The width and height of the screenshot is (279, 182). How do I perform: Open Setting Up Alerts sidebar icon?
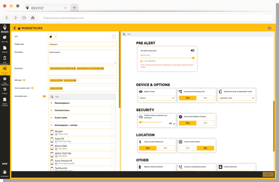pos(5,69)
